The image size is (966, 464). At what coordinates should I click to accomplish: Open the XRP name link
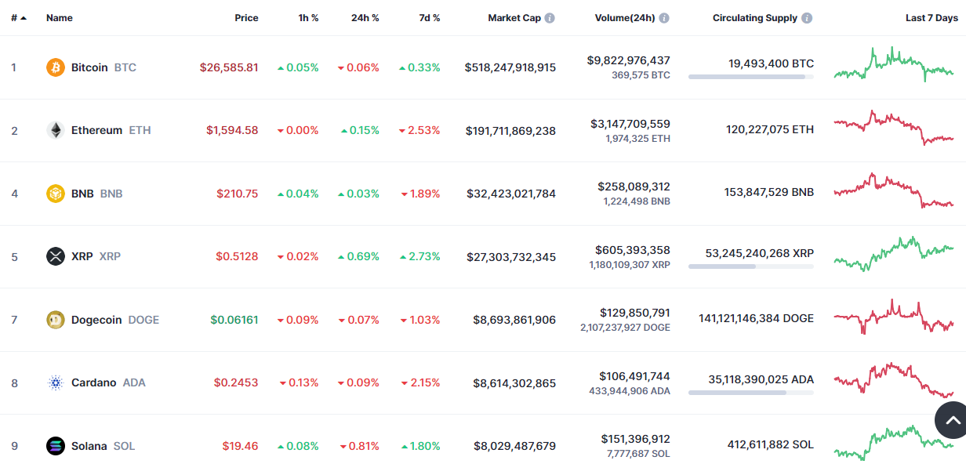pyautogui.click(x=82, y=256)
